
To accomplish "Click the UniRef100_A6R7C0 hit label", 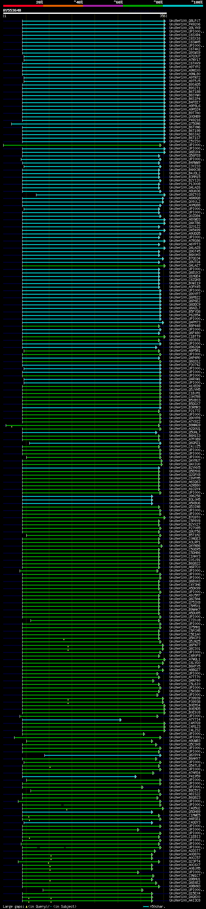I will coord(185,567).
